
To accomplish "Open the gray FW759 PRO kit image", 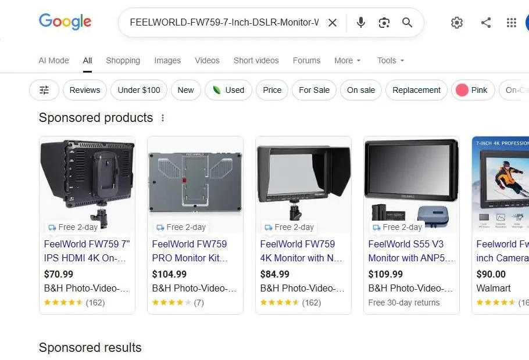I will (195, 185).
